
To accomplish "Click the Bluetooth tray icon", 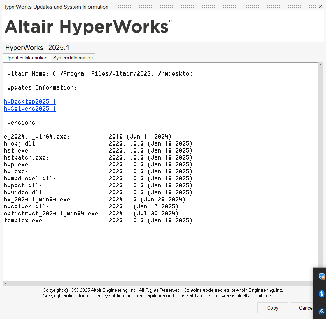I will point(321,293).
